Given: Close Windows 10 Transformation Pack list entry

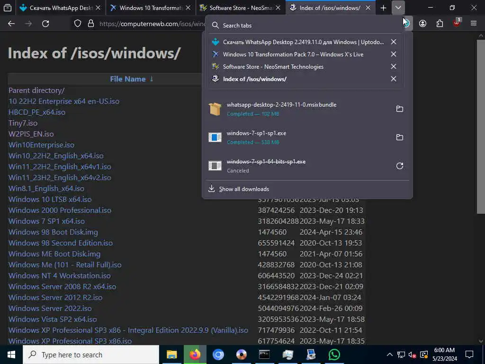Looking at the screenshot, I should pos(394,54).
